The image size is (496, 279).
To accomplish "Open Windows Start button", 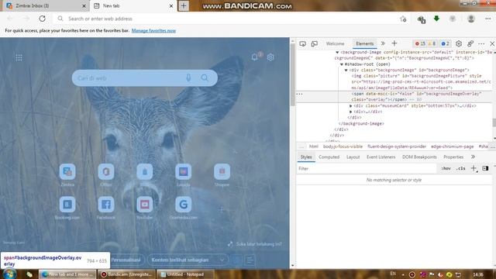I will tap(9, 274).
